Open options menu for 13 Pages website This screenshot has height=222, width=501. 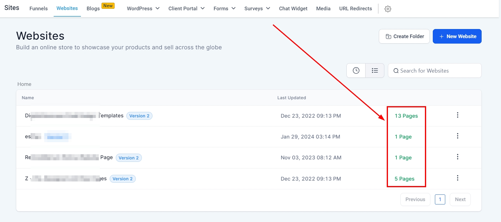click(457, 115)
